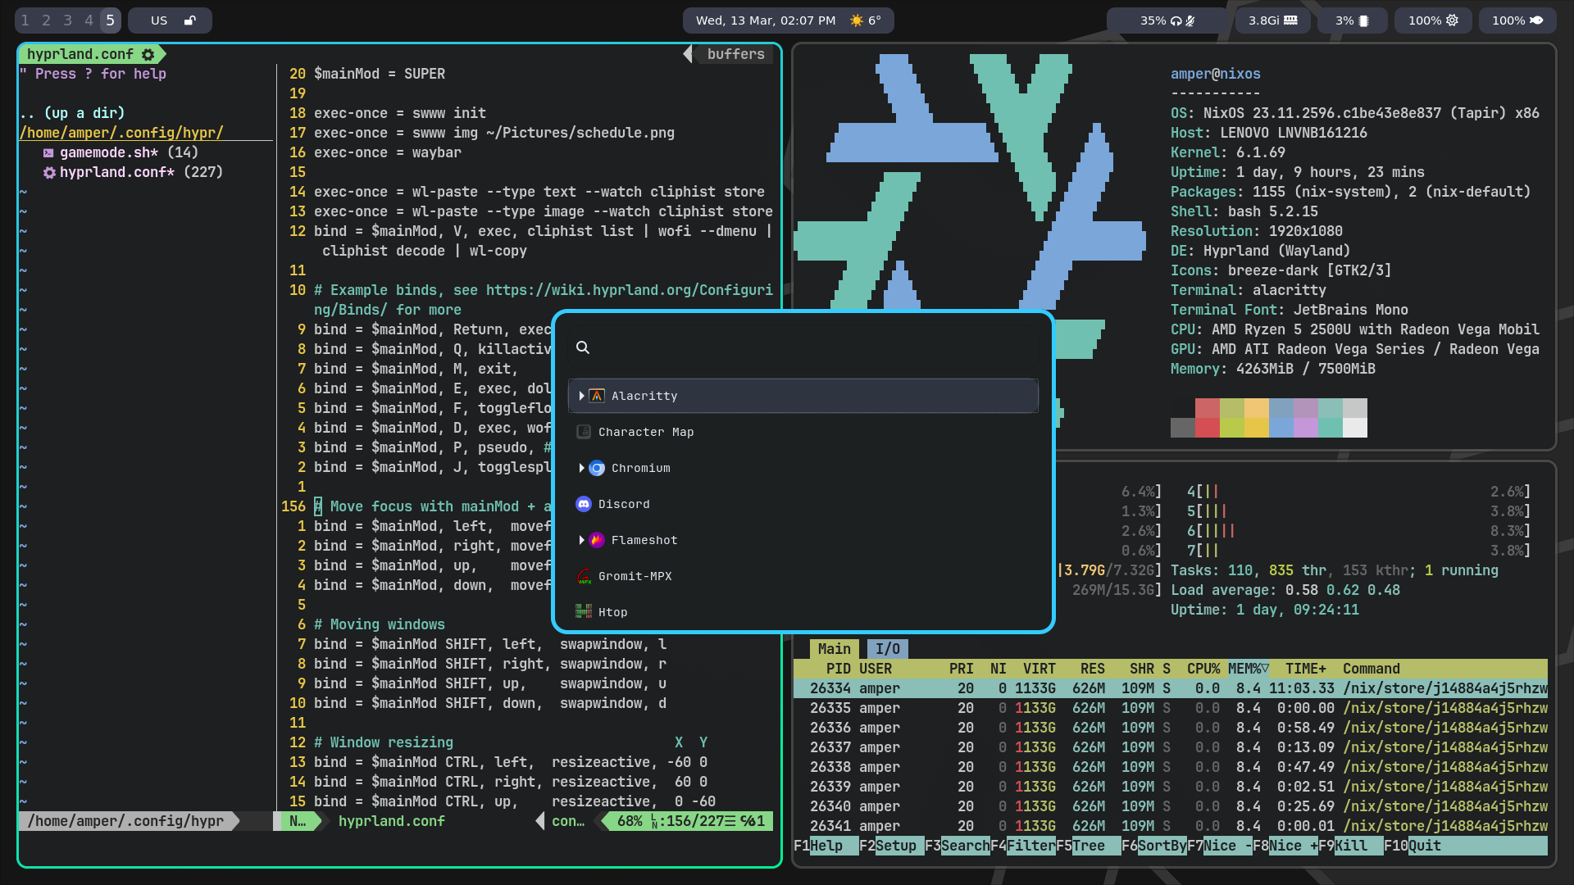This screenshot has width=1574, height=885.
Task: Open Discord from the app launcher
Action: (x=623, y=504)
